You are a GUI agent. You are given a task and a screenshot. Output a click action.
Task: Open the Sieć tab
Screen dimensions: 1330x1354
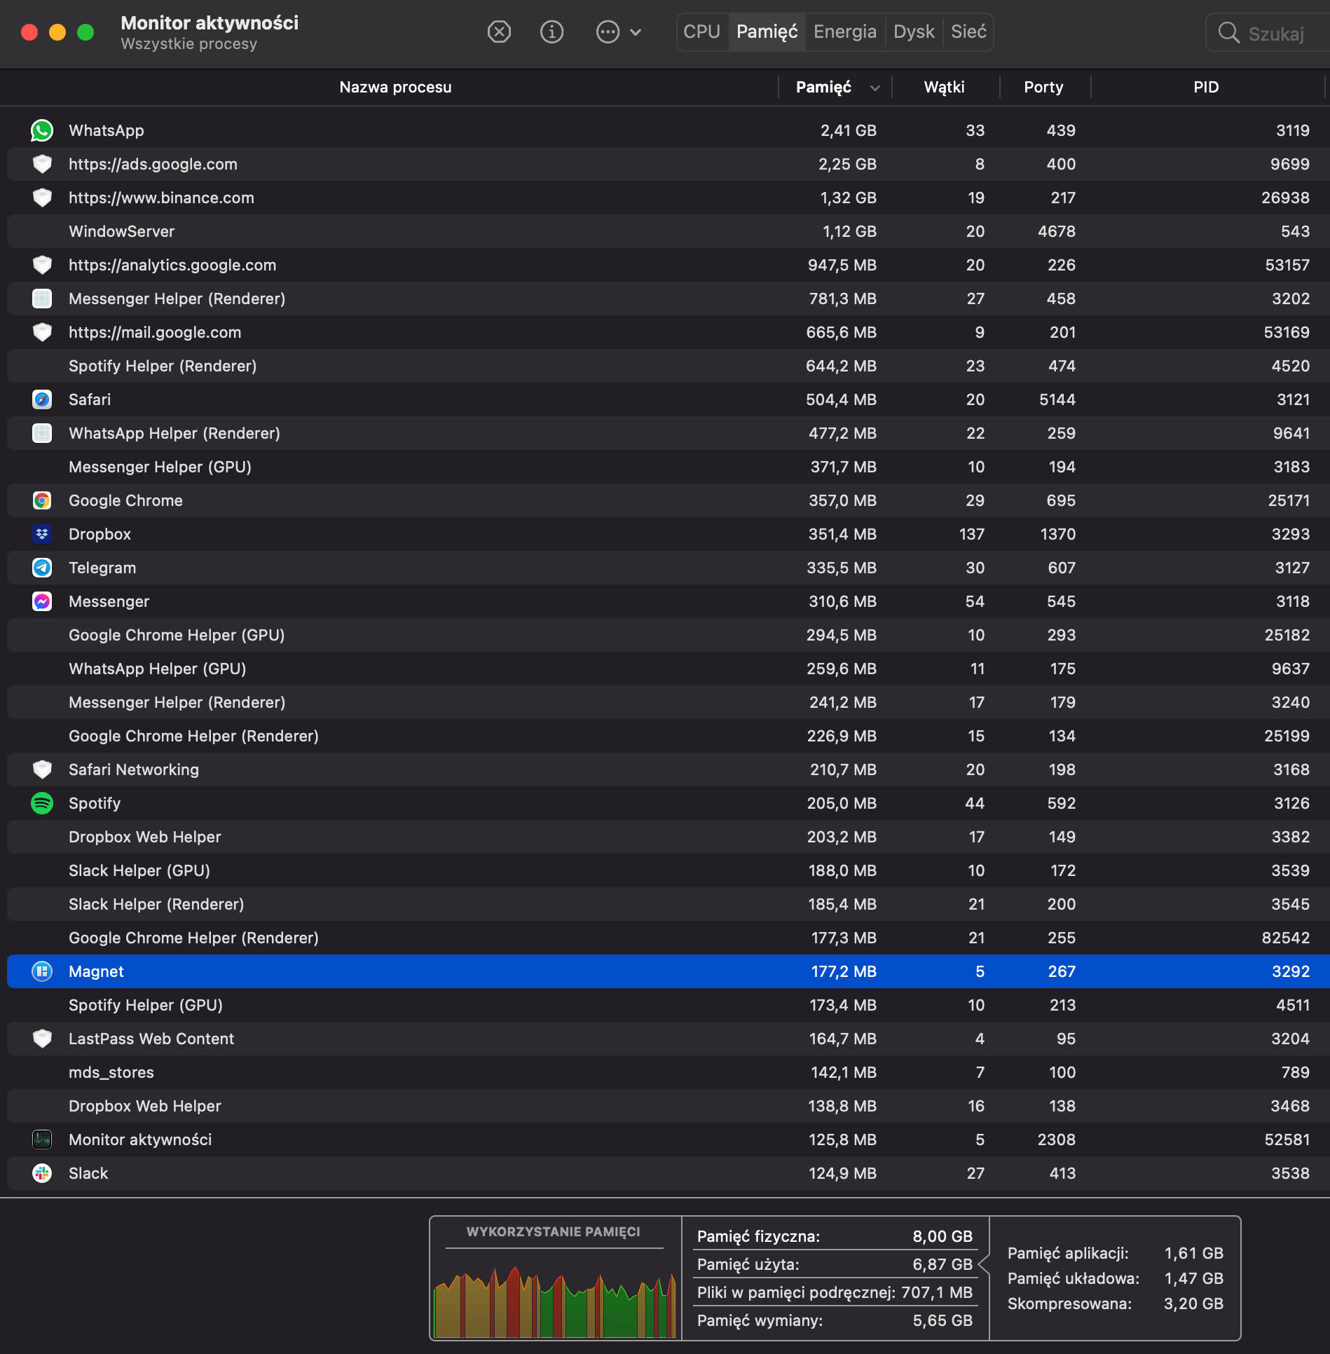click(968, 32)
